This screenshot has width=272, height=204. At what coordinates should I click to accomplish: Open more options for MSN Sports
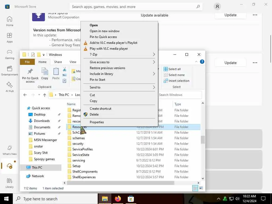255,15
